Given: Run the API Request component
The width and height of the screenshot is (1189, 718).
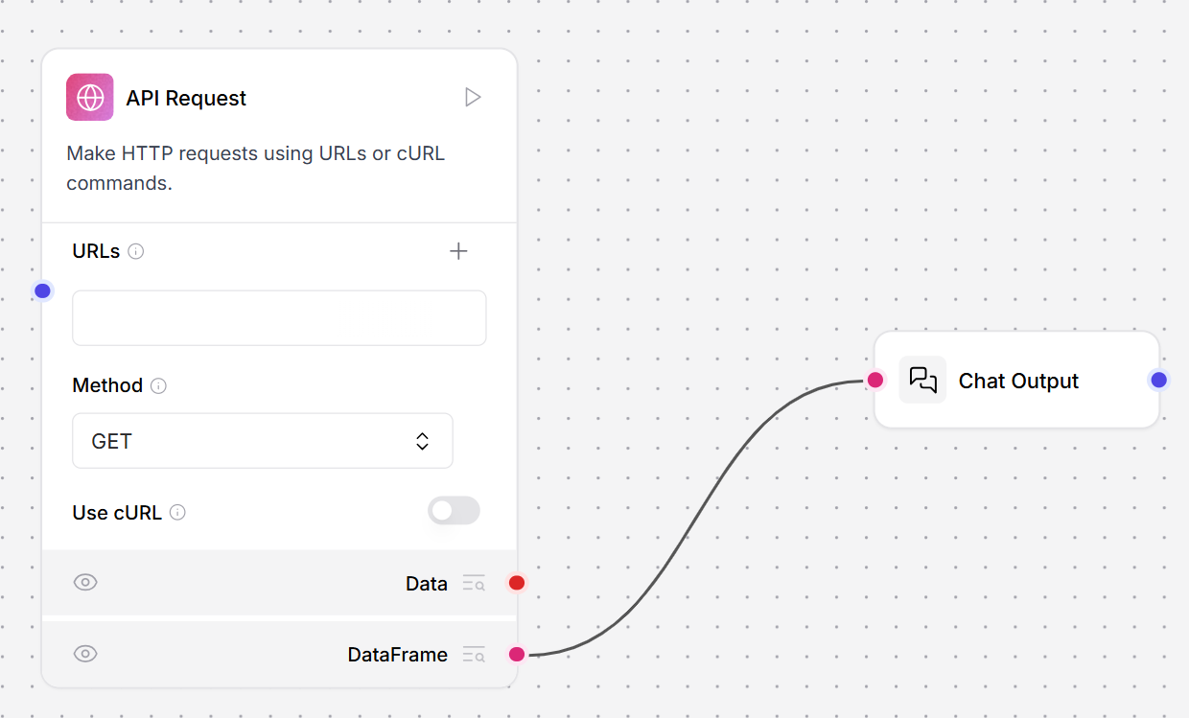Looking at the screenshot, I should pos(472,96).
